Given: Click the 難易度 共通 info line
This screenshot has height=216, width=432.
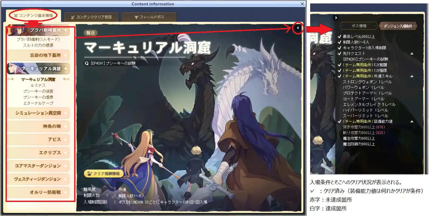Looking at the screenshot, I should tap(105, 190).
